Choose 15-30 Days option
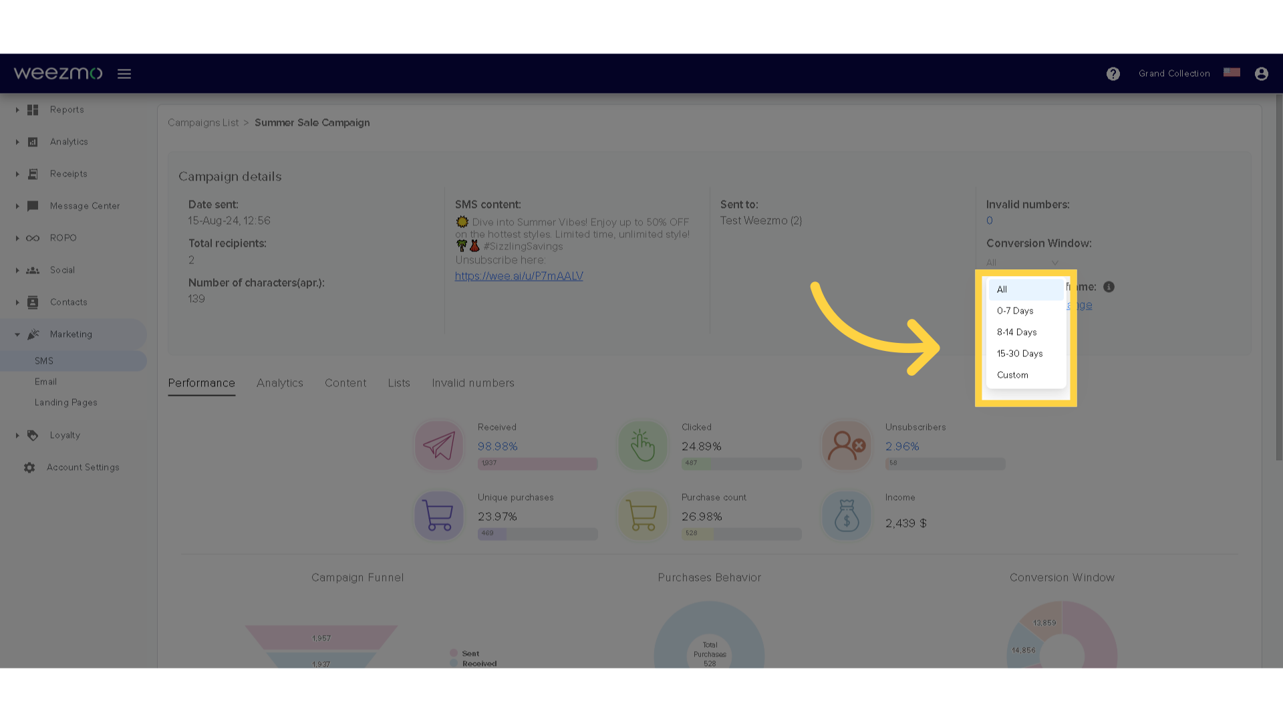Screen dimensions: 1283x722 [x=1026, y=354]
